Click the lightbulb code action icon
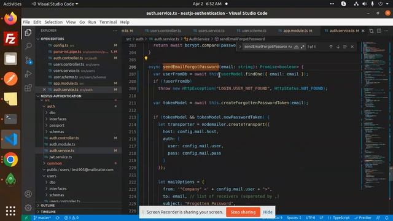Screen dimensions: 393x221 pyautogui.click(x=146, y=58)
